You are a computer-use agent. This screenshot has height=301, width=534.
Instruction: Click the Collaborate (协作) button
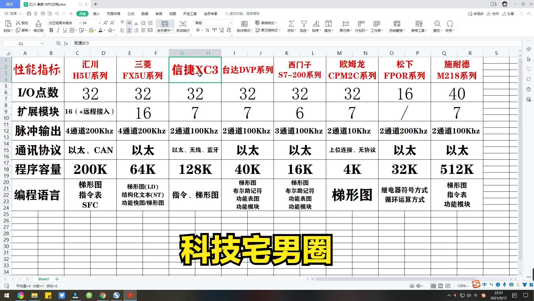point(493,14)
